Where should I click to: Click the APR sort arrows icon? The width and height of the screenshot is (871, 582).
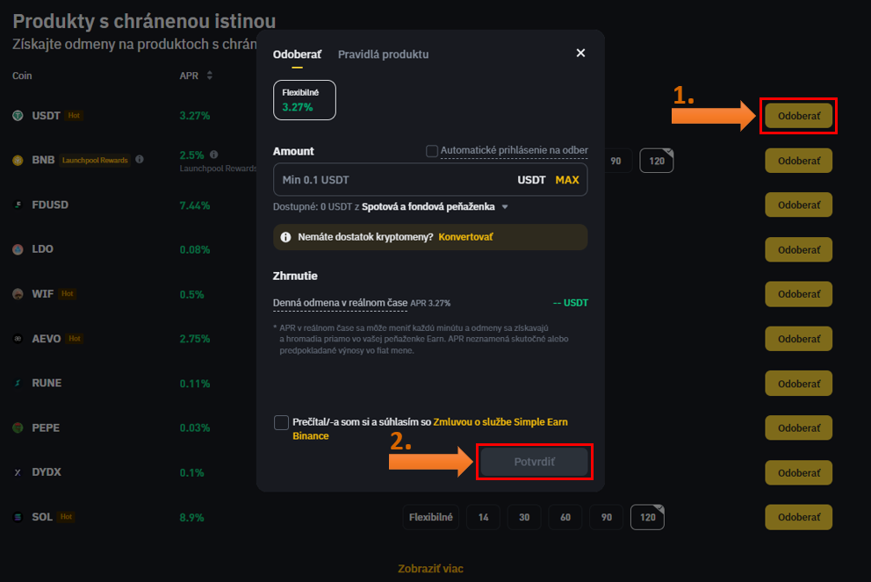click(x=210, y=75)
